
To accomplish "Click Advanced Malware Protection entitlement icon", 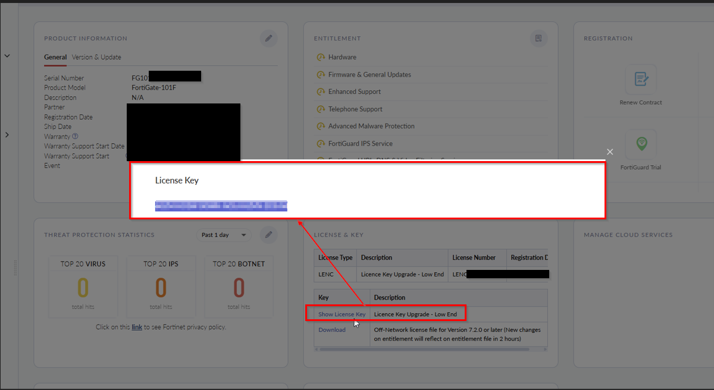I will (x=320, y=127).
